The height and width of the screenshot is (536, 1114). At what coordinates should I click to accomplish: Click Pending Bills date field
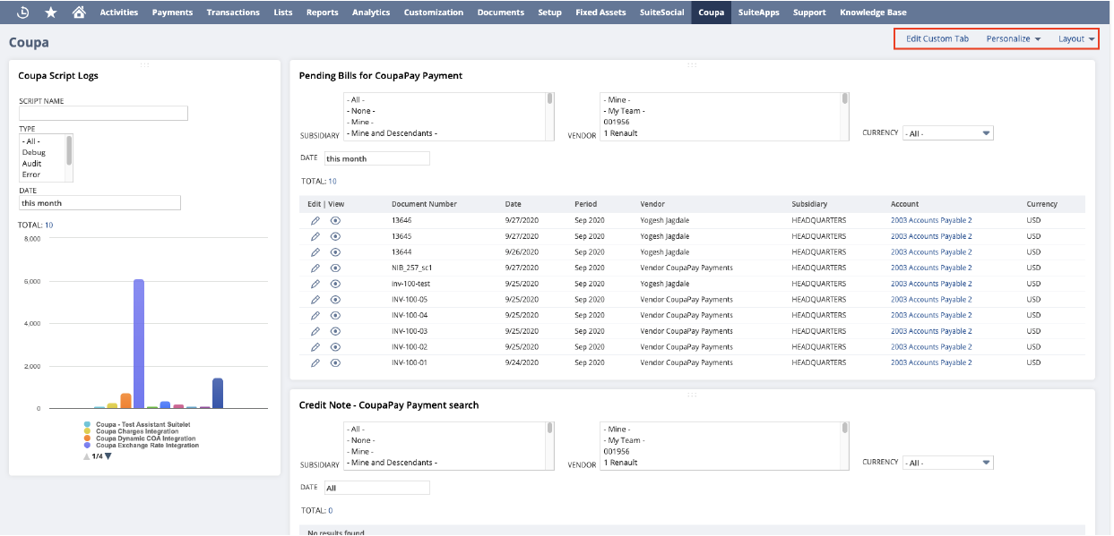point(376,158)
